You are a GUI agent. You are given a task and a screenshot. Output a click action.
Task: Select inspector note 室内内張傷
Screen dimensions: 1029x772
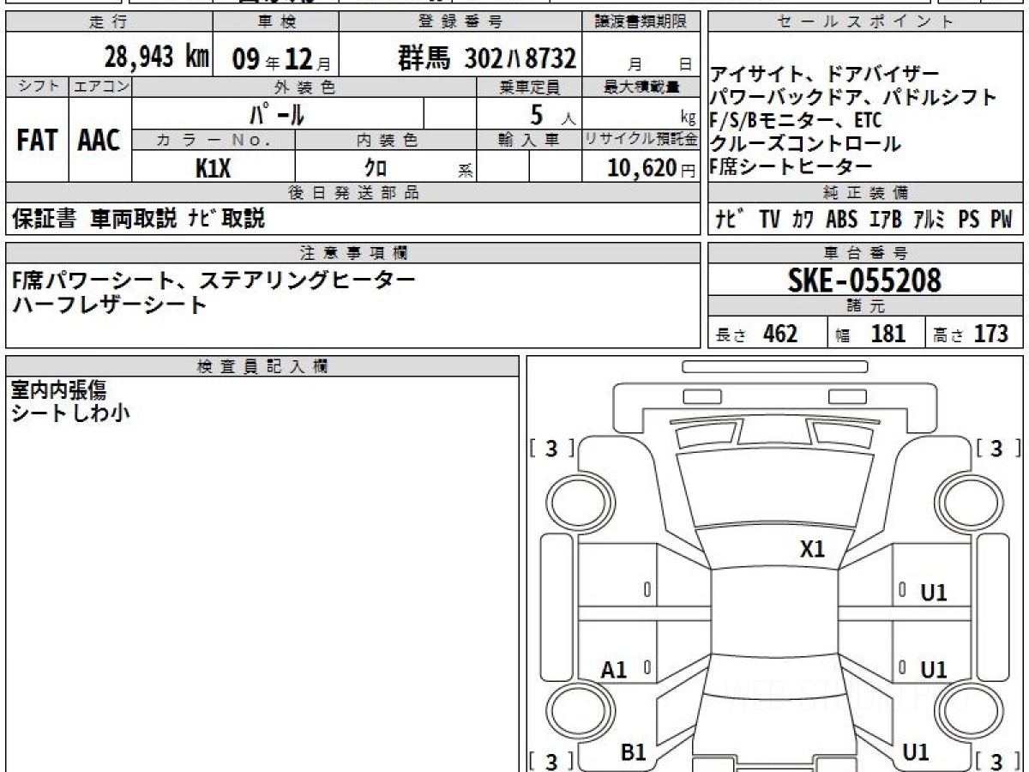pyautogui.click(x=58, y=390)
